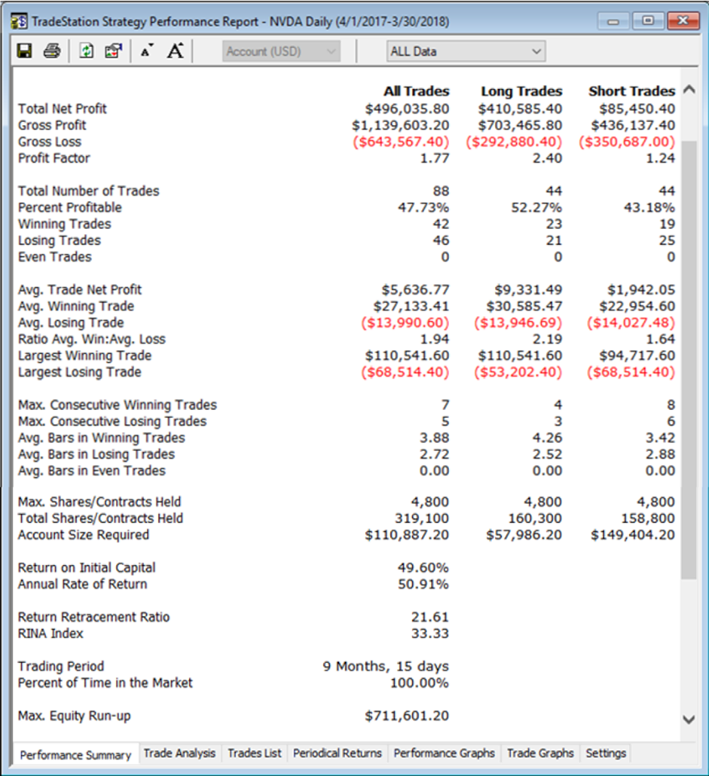The width and height of the screenshot is (709, 776).
Task: Select the Losing Trades row label
Action: click(x=59, y=241)
